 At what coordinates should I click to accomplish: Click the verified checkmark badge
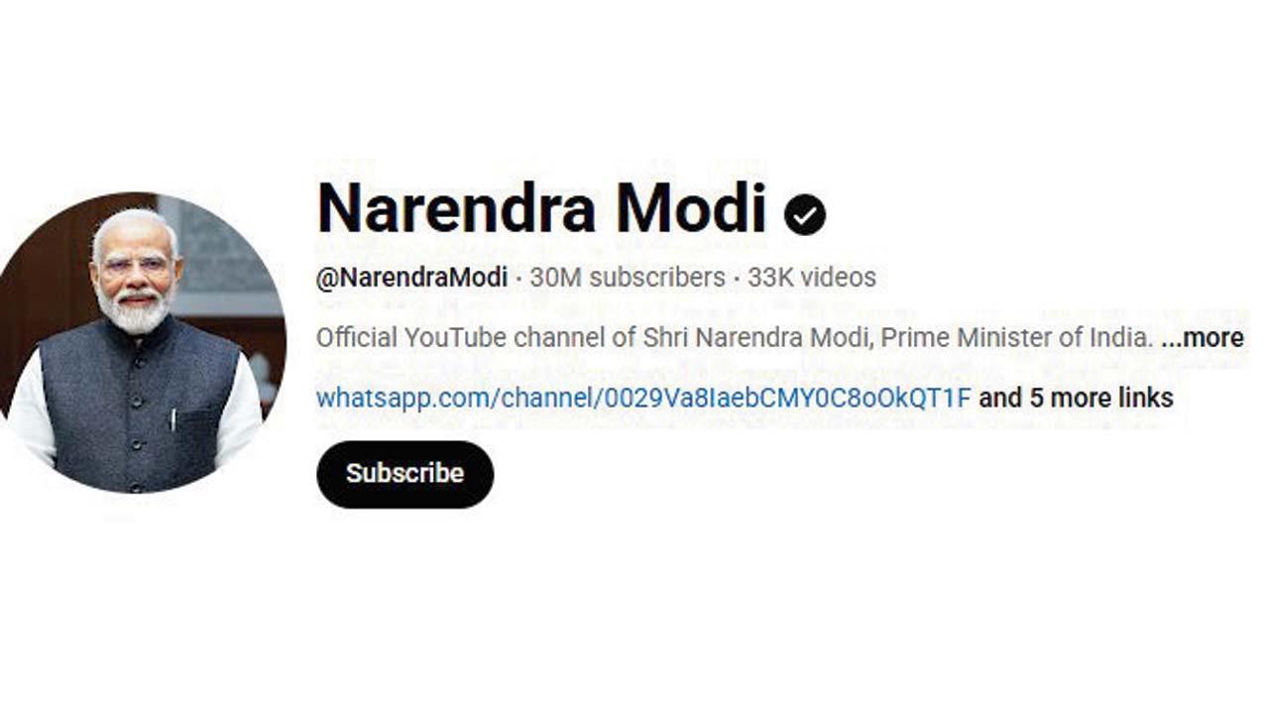(804, 213)
